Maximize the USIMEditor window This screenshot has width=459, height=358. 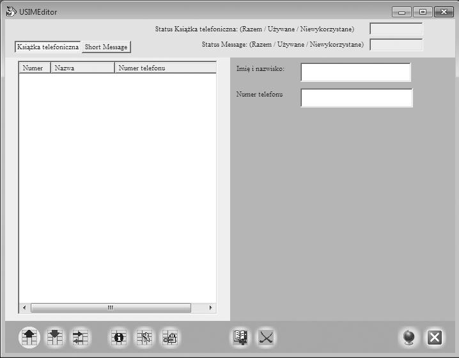point(423,12)
